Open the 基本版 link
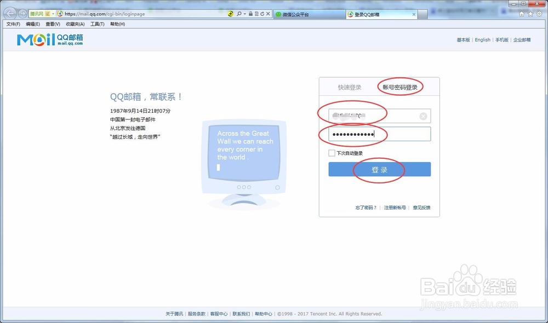This screenshot has width=548, height=323. click(x=463, y=40)
